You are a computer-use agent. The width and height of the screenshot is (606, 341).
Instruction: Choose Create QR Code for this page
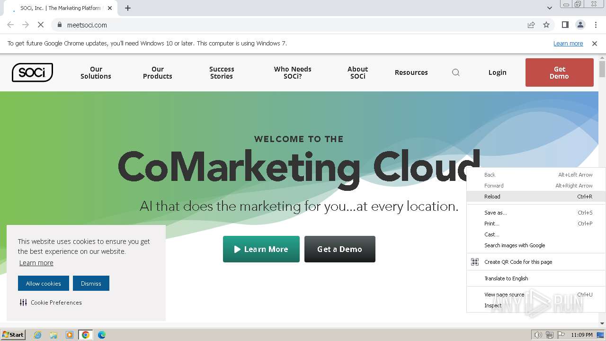point(518,262)
